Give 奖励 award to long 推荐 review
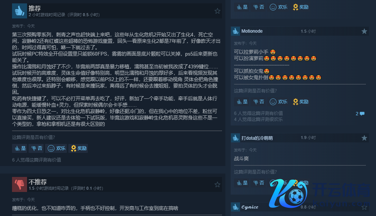This screenshot has height=216, width=376. point(79,148)
